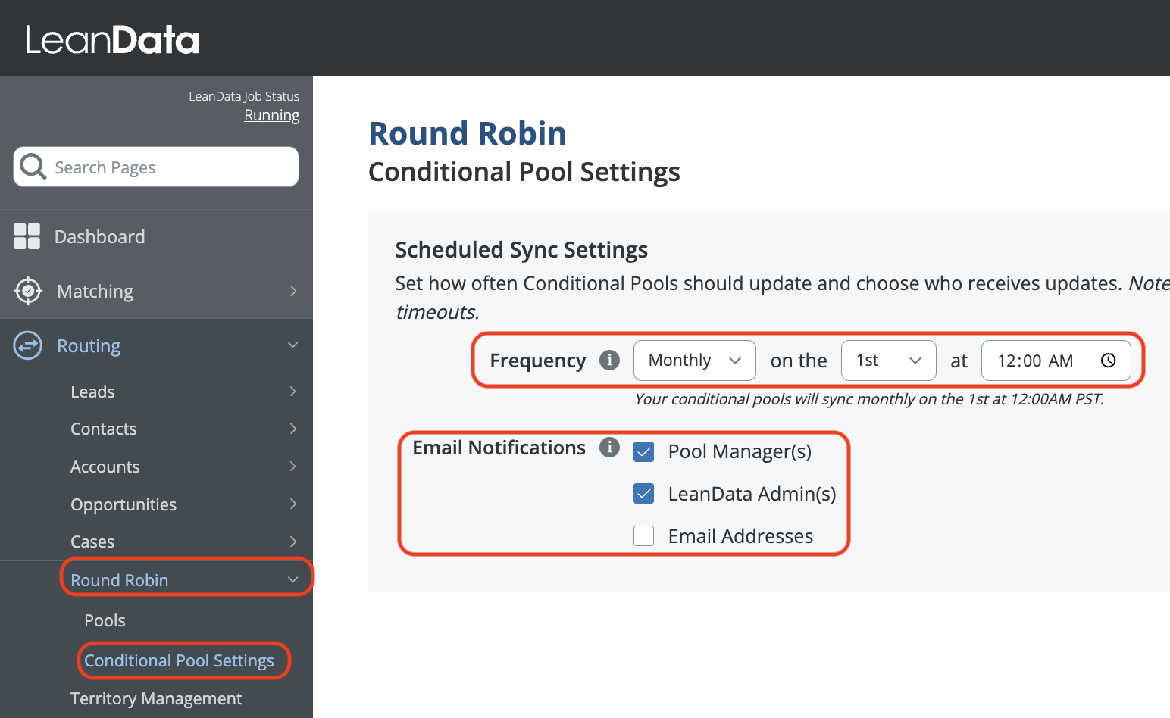
Task: Uncheck the Pool Manager(s) checkbox
Action: point(644,452)
